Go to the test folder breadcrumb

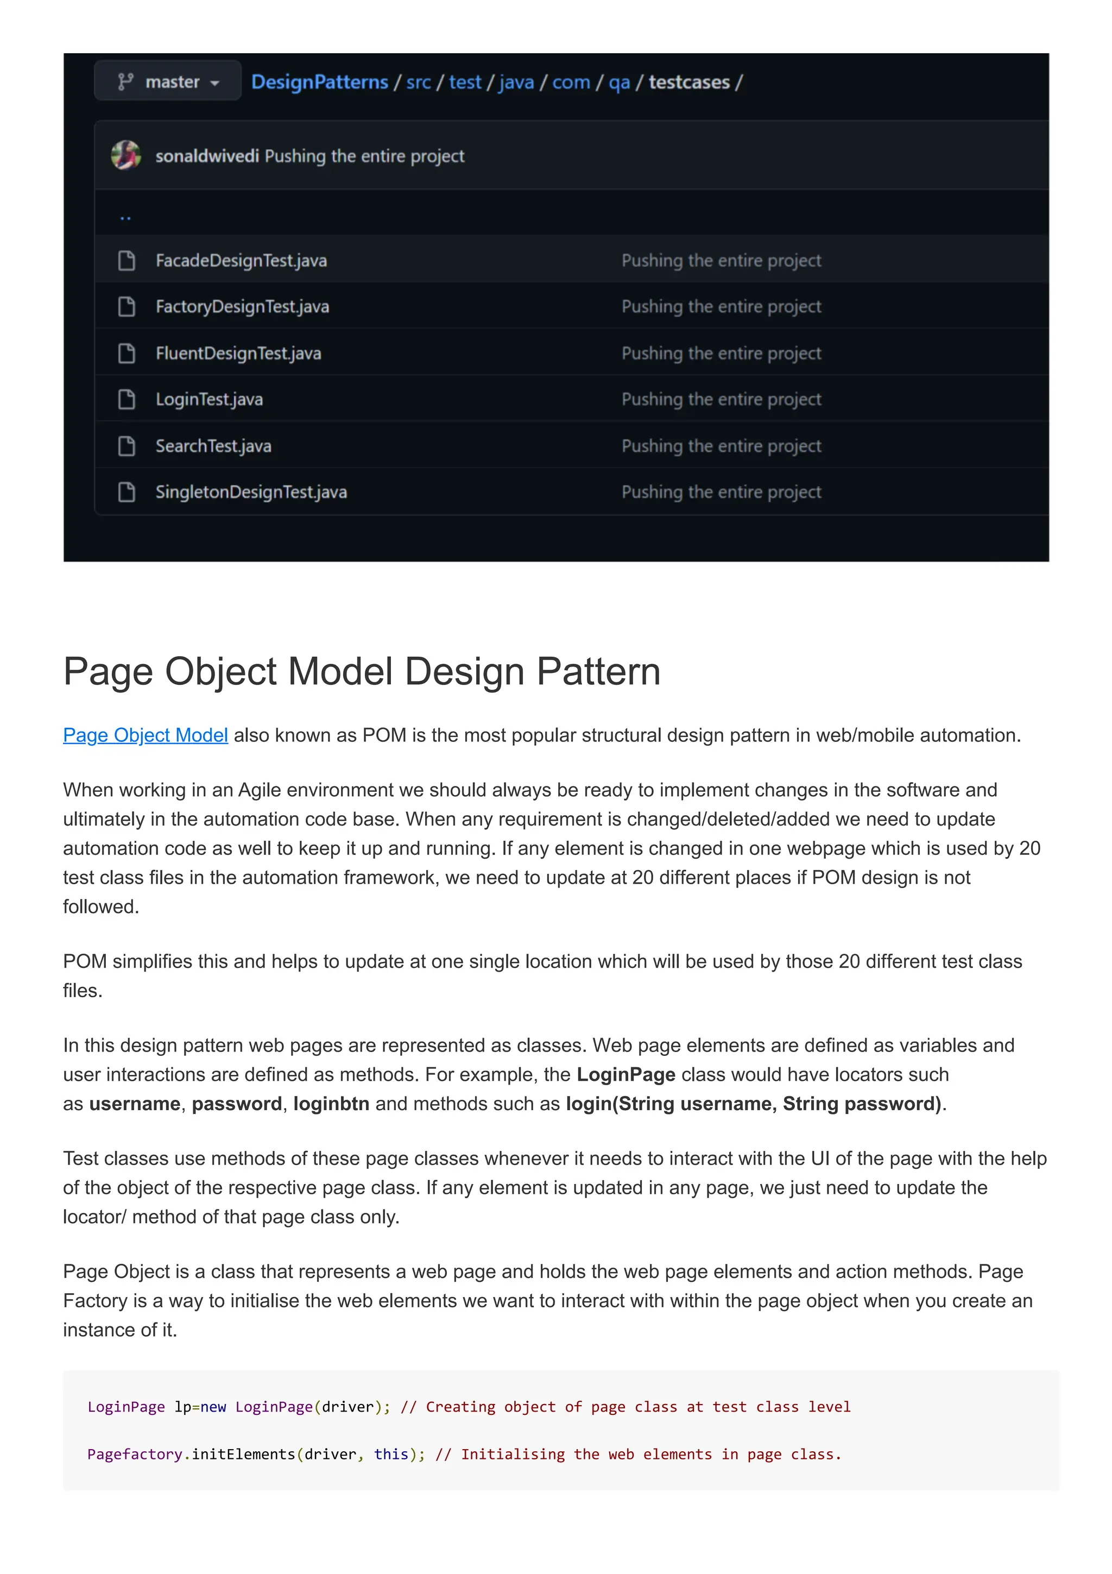click(465, 82)
